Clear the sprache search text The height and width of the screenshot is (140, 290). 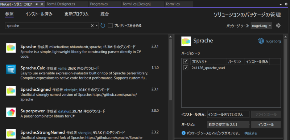tap(92, 26)
